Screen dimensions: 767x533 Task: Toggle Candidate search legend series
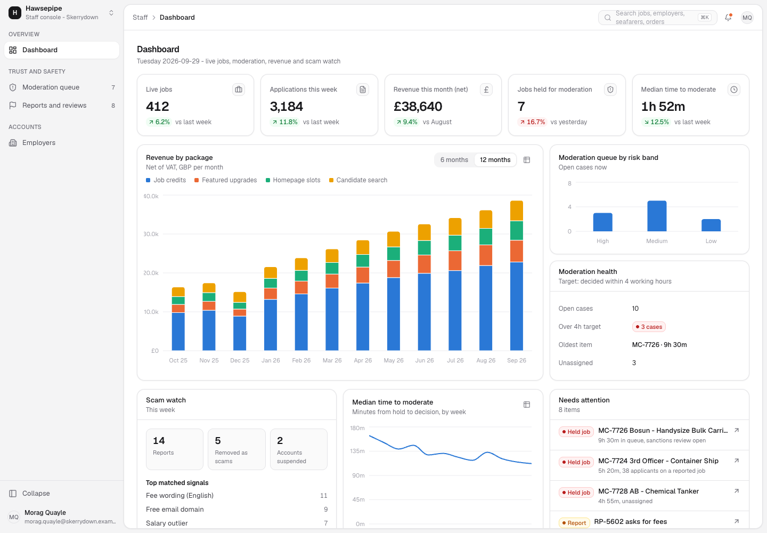(x=358, y=180)
